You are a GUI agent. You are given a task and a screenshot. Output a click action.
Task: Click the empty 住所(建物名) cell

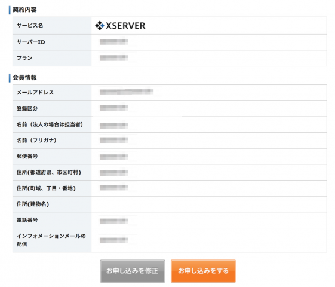(x=209, y=204)
